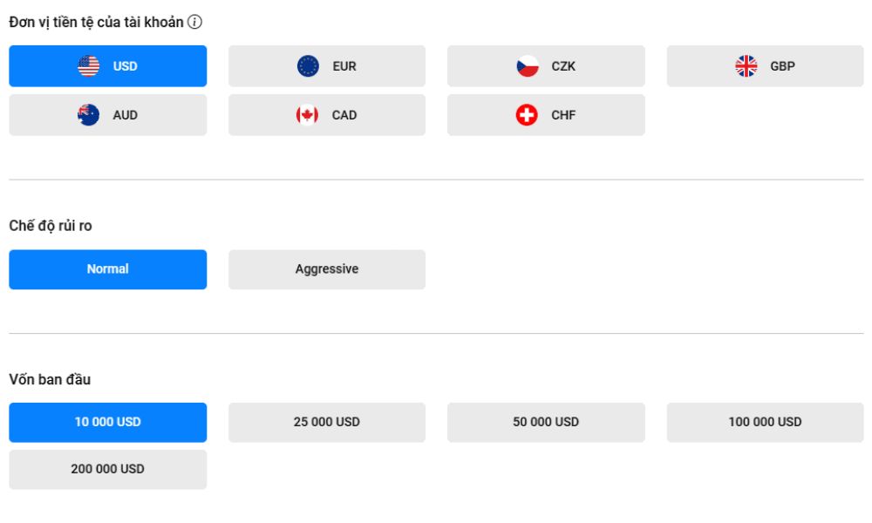The height and width of the screenshot is (523, 872).
Task: Choose 10 000 USD starting capital
Action: pyautogui.click(x=108, y=422)
